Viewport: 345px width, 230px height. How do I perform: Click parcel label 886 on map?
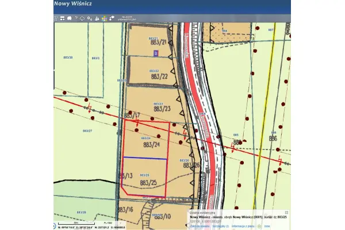click(x=273, y=139)
